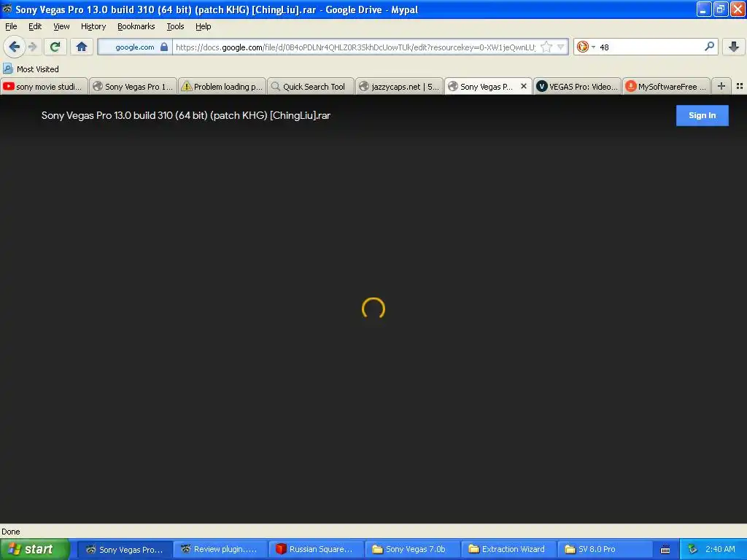Viewport: 747px width, 560px height.
Task: Switch to Sony Vegas Pro 1... tab
Action: [x=133, y=86]
